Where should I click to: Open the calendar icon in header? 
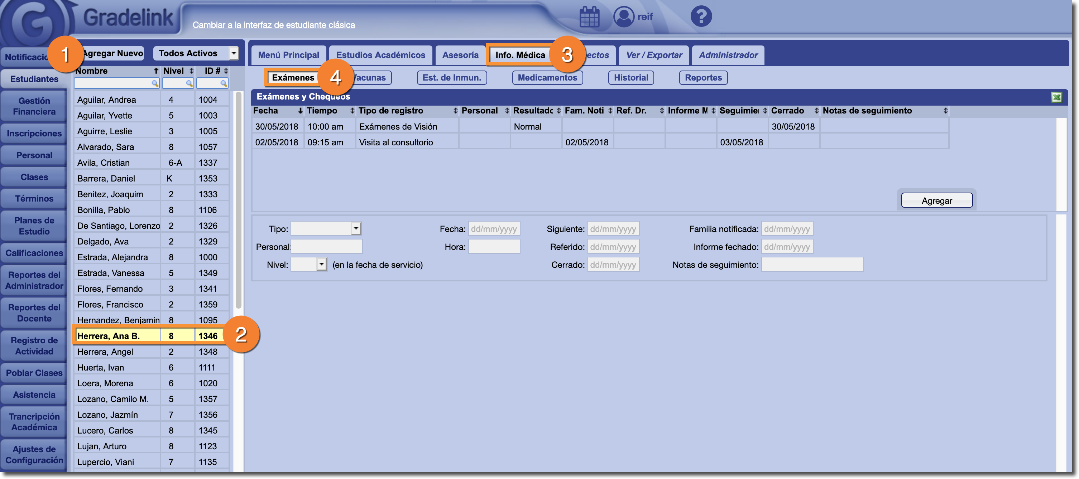pos(589,17)
